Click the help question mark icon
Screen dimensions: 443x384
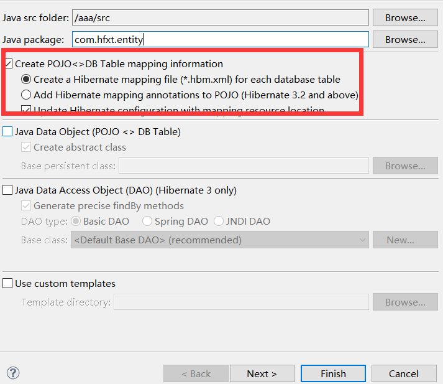13,373
